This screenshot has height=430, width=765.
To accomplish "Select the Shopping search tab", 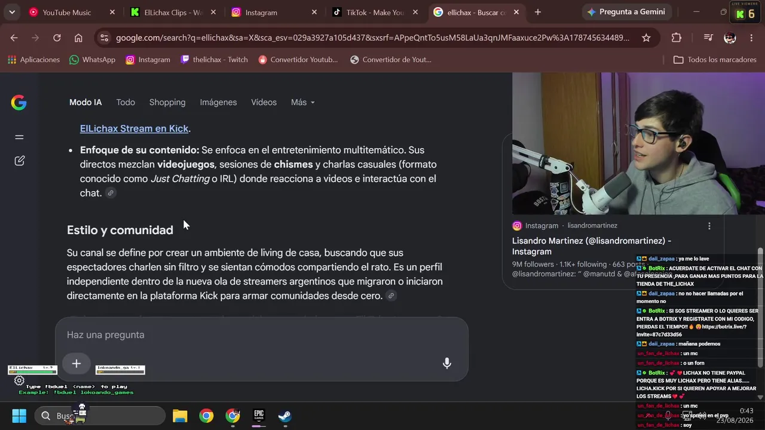I will [167, 102].
